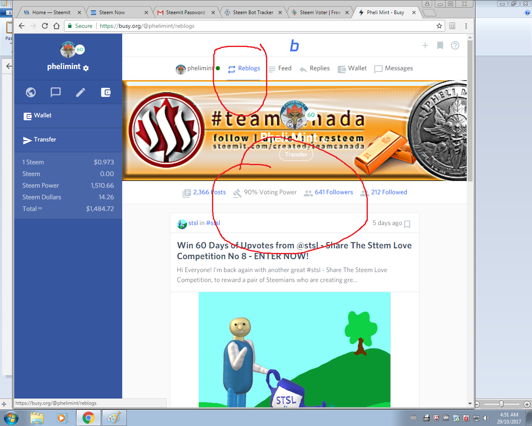The width and height of the screenshot is (532, 426).
Task: Open the Windows Start menu
Action: pos(11,418)
